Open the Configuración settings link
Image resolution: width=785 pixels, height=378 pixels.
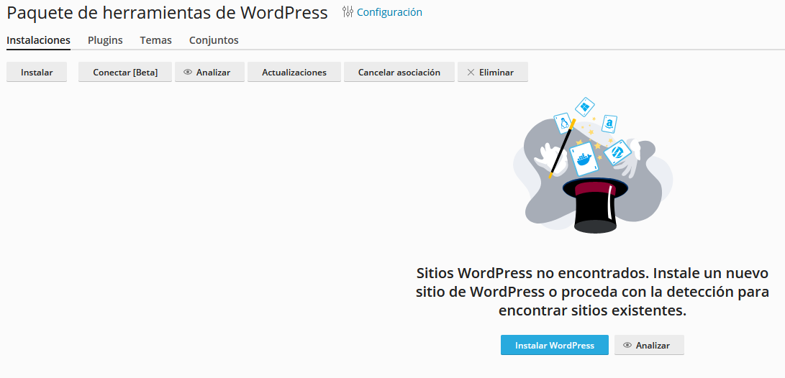tap(389, 12)
